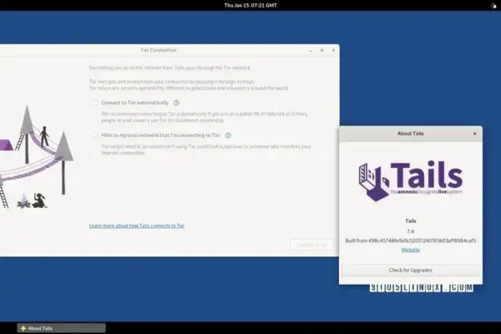The width and height of the screenshot is (501, 334).
Task: Select Hide to my local network option
Action: [95, 135]
